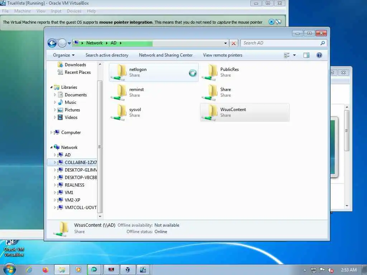This screenshot has width=367, height=275.
Task: Change view with the views icon
Action: tap(287, 55)
